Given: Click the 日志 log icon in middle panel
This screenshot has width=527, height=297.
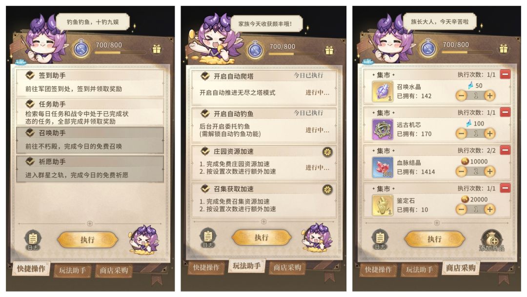Looking at the screenshot, I should point(208,238).
